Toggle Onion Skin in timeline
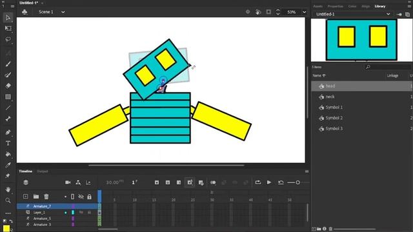This screenshot has height=232, width=413. click(213, 182)
